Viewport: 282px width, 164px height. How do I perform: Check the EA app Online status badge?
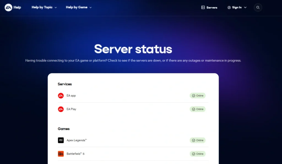point(198,96)
